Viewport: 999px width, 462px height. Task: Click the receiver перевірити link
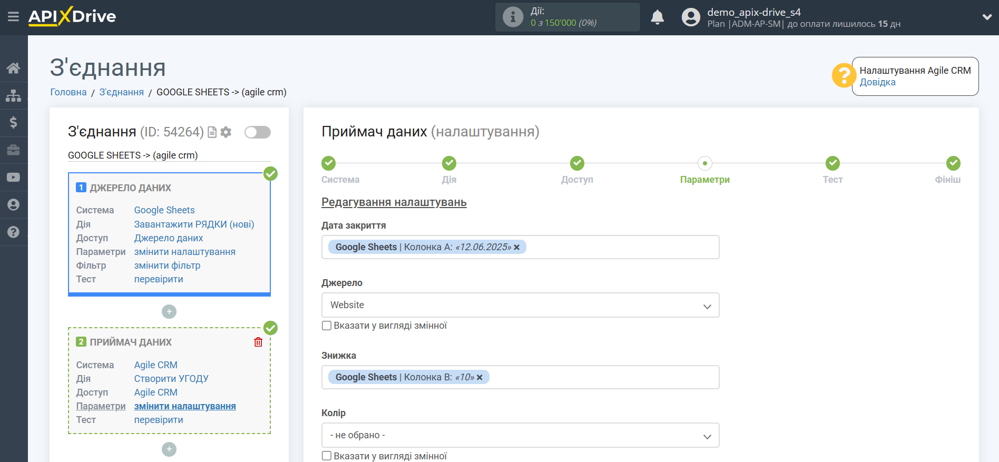pyautogui.click(x=159, y=420)
